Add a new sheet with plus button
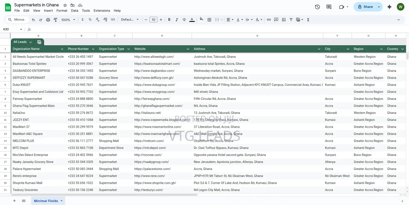Image resolution: width=409 pixels, height=205 pixels. point(14,201)
